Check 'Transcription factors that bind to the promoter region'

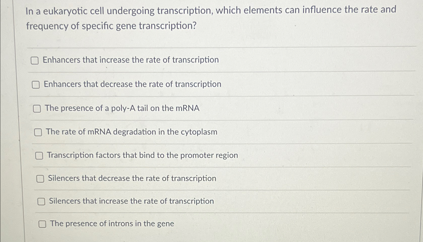tap(39, 156)
